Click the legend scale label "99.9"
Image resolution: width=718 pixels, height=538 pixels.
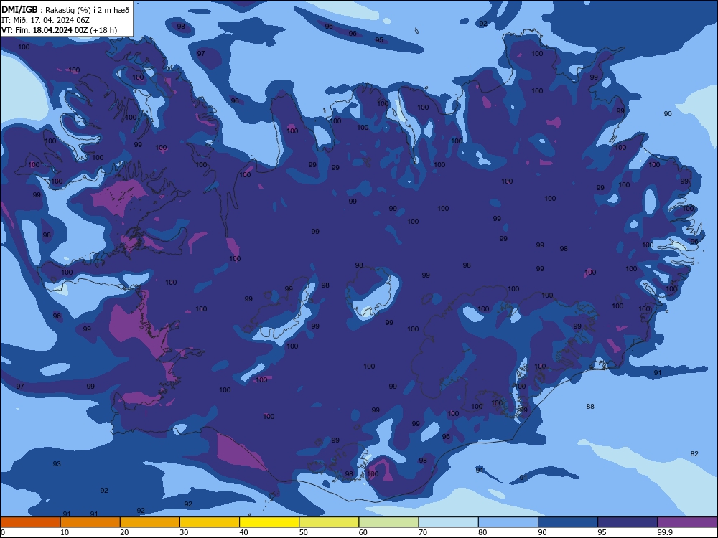665,532
